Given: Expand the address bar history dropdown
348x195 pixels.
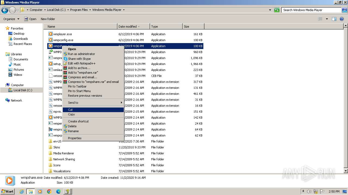Looking at the screenshot, I should click(x=270, y=10).
